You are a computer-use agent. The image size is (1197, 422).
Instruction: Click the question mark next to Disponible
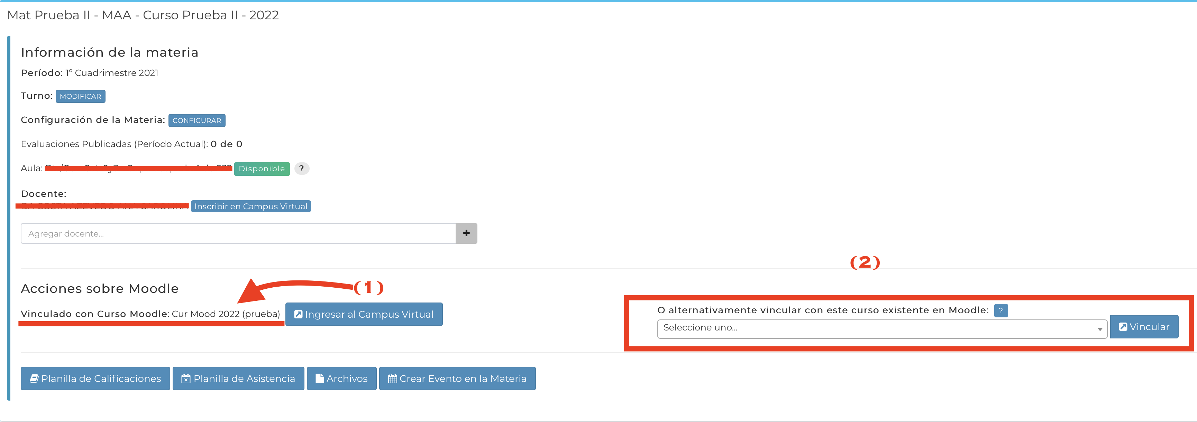301,168
